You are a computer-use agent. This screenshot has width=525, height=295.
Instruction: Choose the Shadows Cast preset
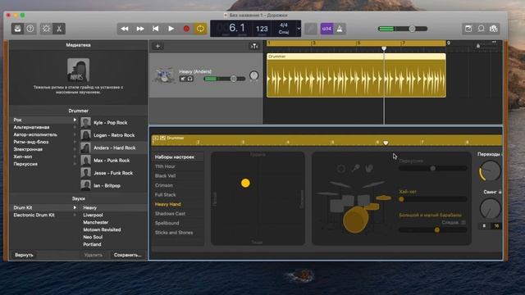click(170, 213)
